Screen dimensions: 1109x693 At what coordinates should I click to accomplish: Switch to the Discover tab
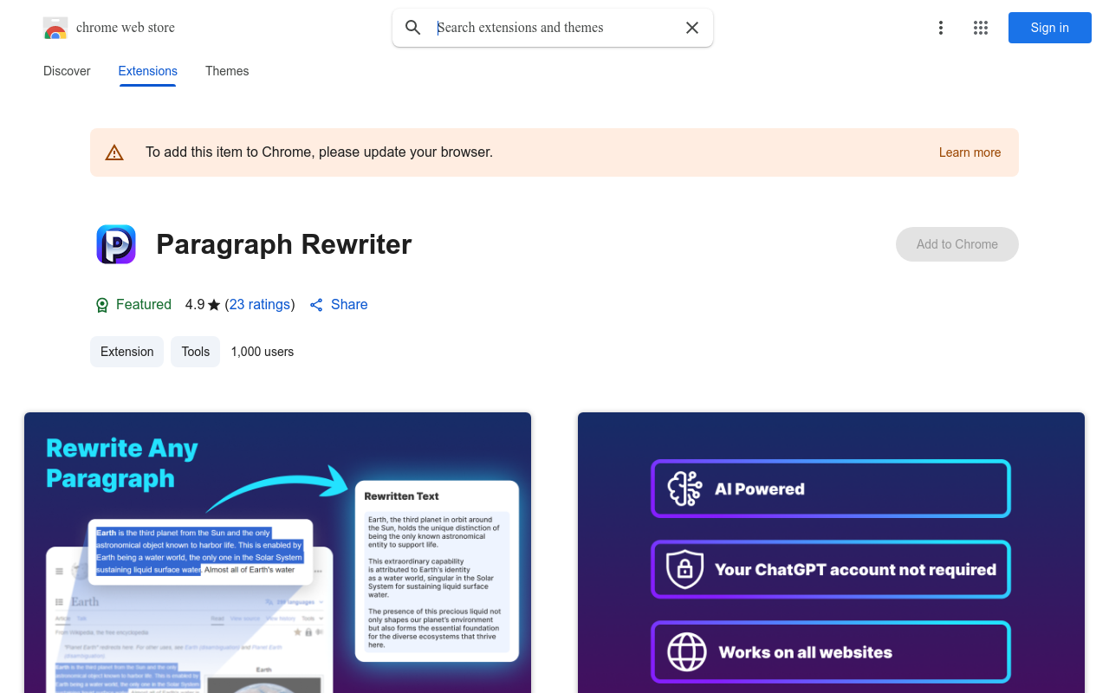pos(67,71)
